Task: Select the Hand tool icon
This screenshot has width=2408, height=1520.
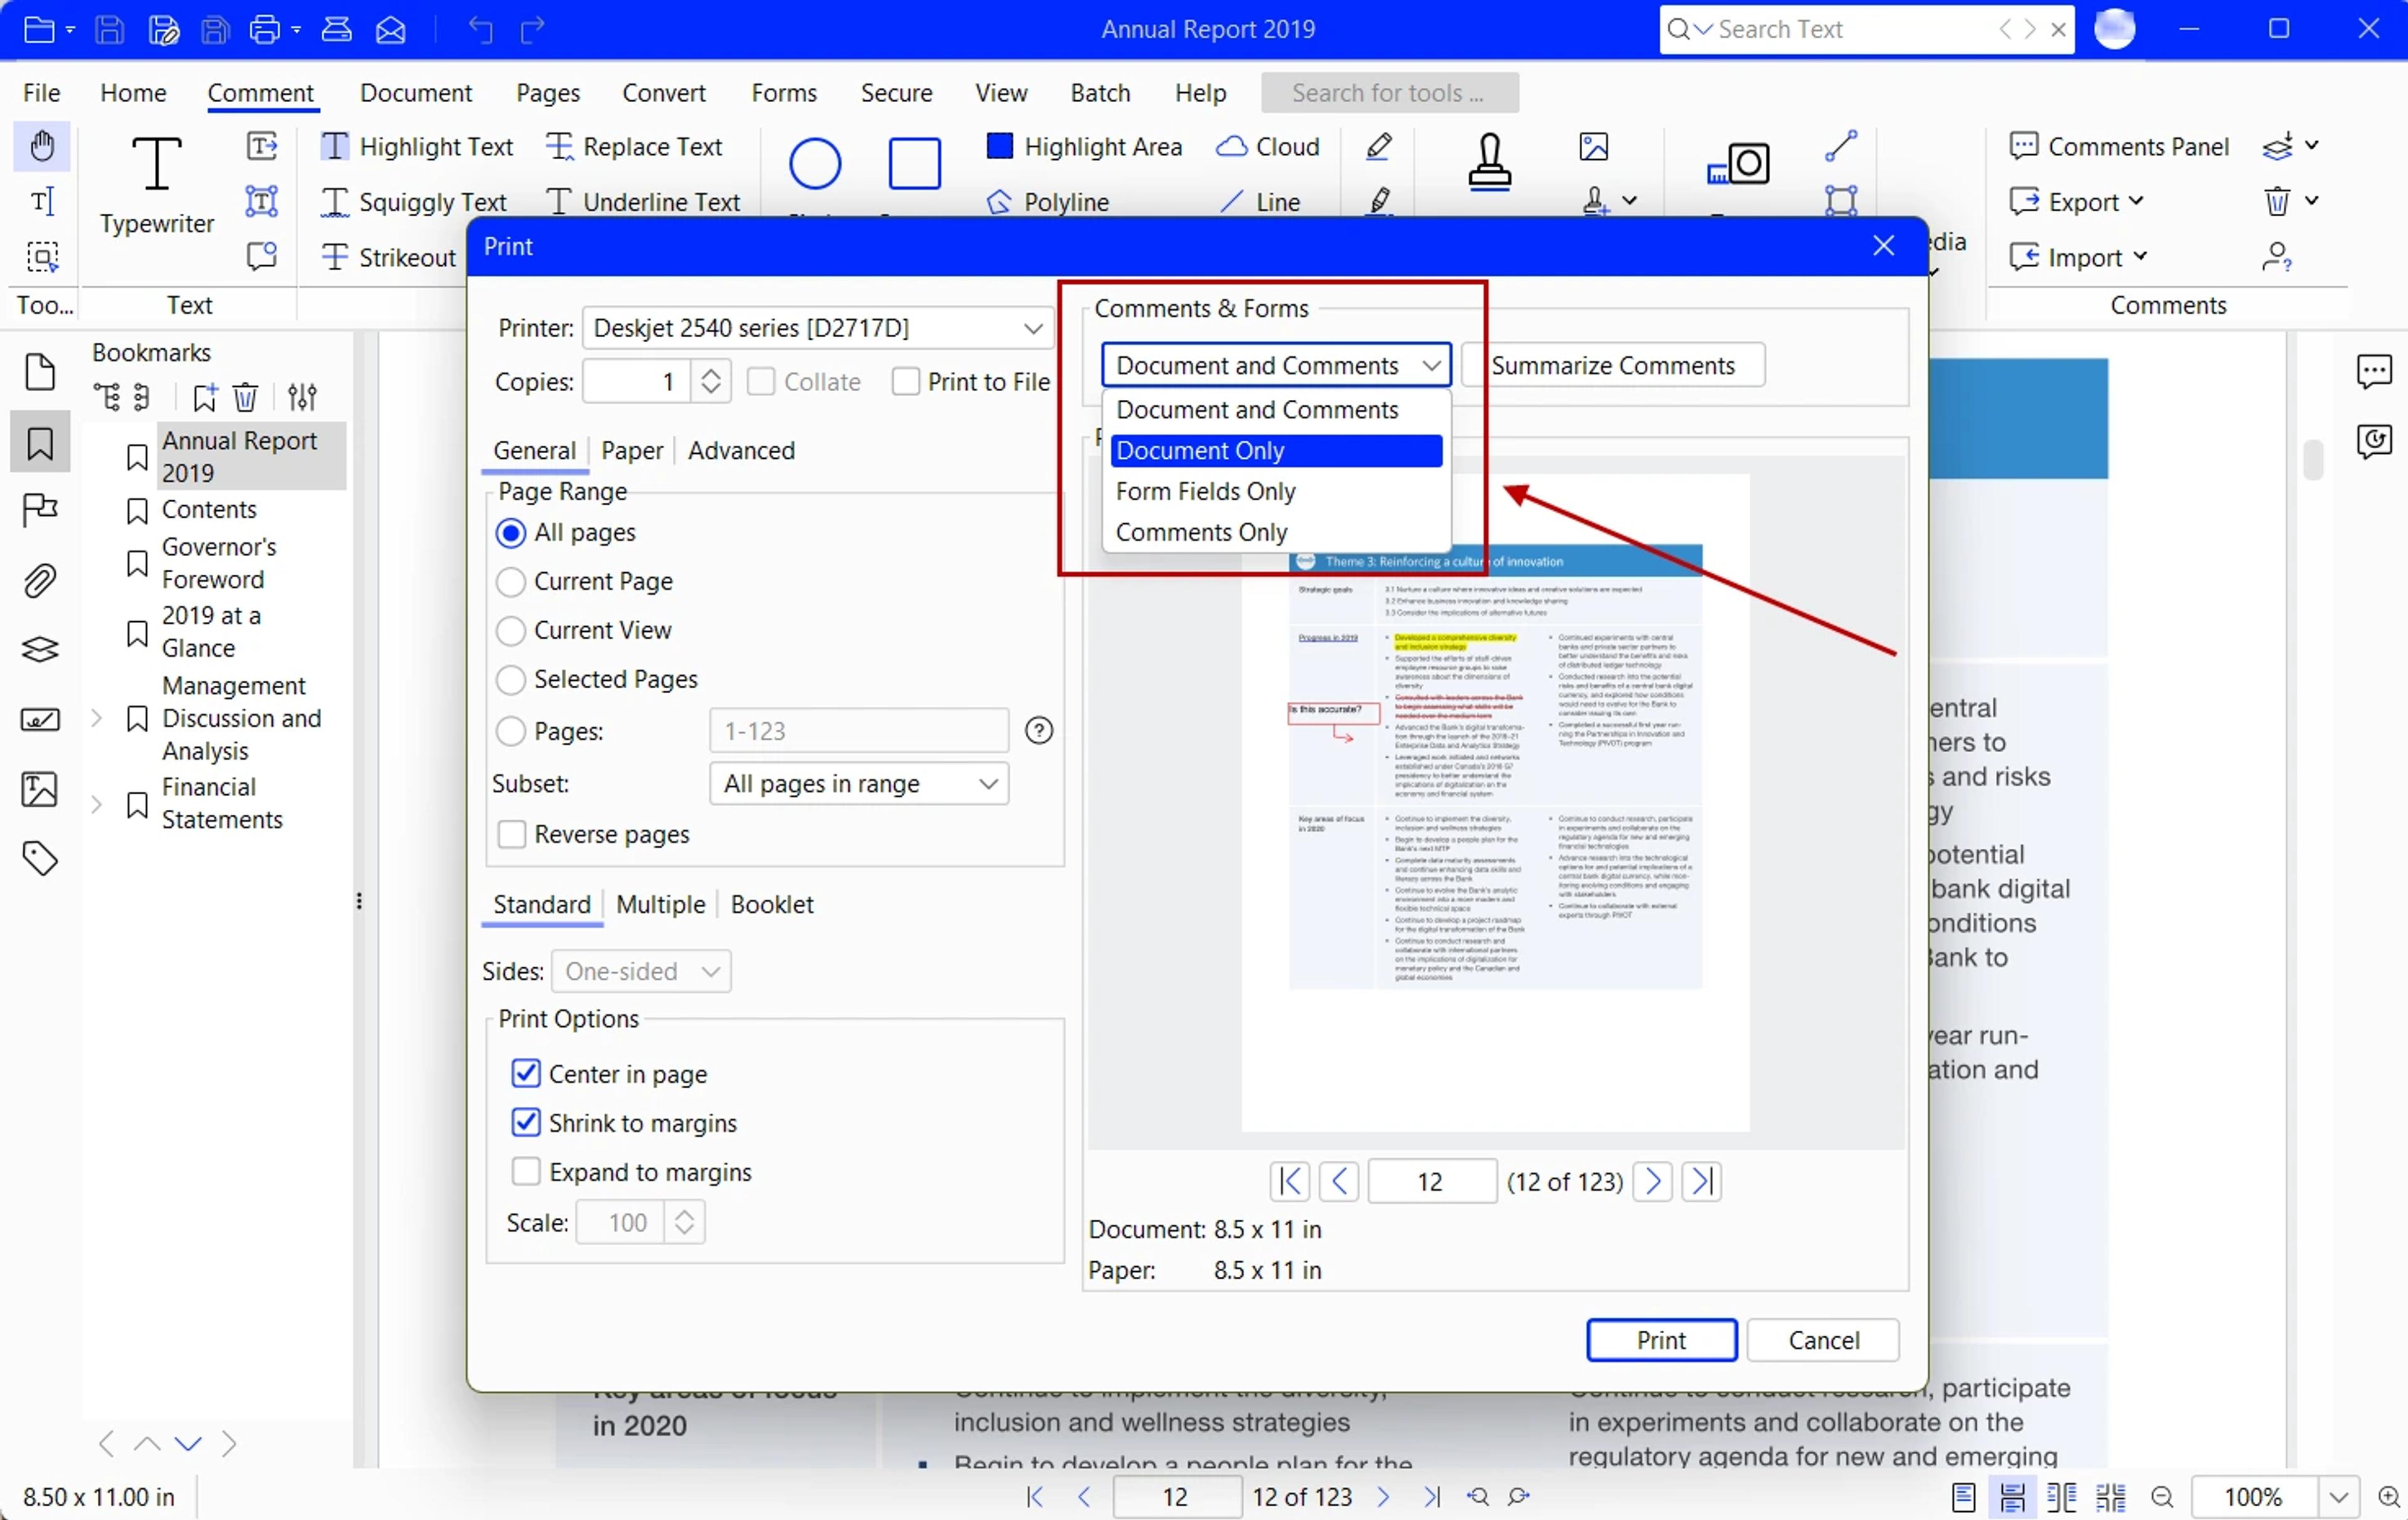Action: pos(42,147)
